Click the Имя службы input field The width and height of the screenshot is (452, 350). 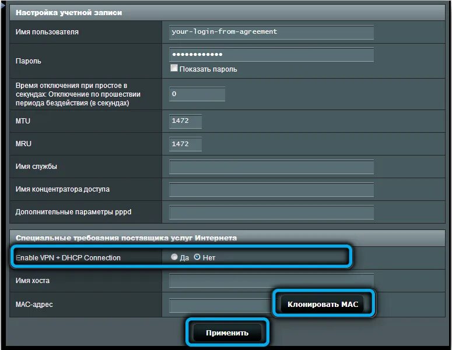coord(271,167)
